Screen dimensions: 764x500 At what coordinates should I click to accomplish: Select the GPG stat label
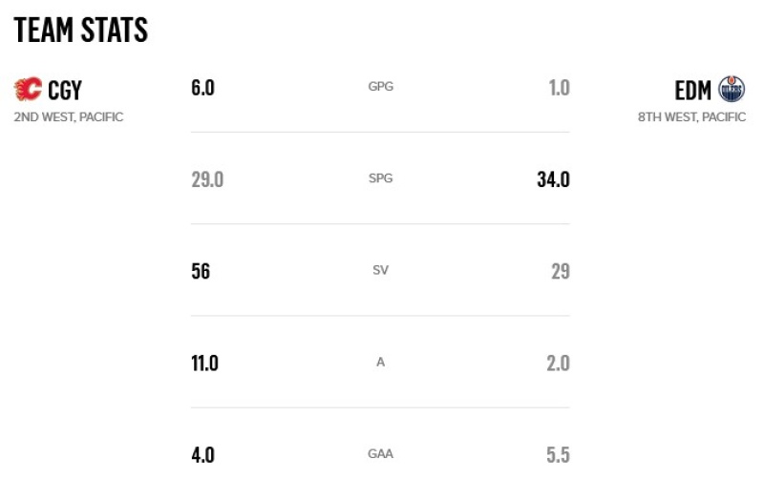[x=380, y=86]
